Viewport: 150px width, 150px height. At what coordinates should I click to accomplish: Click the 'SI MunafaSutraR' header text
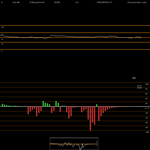click(x=37, y=2)
